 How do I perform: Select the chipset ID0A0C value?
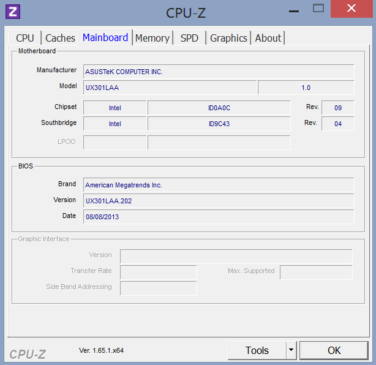tap(219, 108)
